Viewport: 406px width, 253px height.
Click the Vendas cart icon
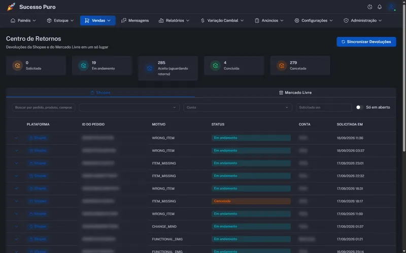click(87, 20)
